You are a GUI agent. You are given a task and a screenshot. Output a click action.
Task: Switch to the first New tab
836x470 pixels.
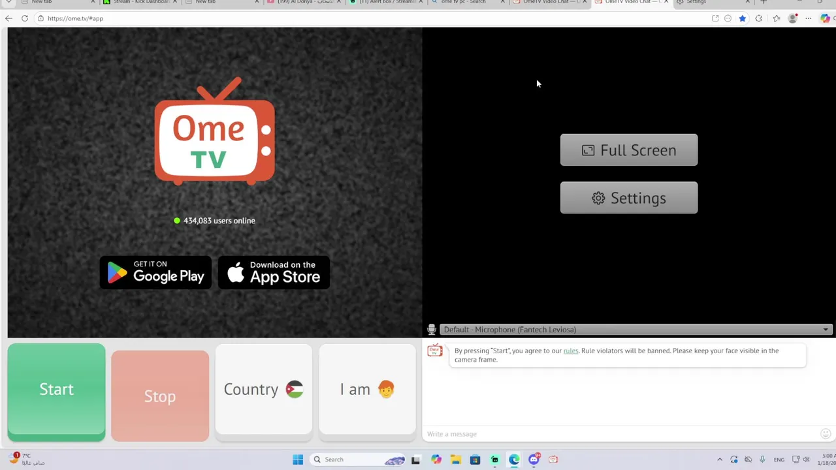tap(58, 2)
